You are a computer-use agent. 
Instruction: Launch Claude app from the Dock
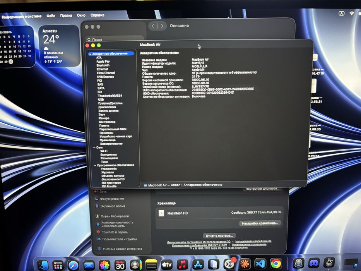(x=245, y=264)
